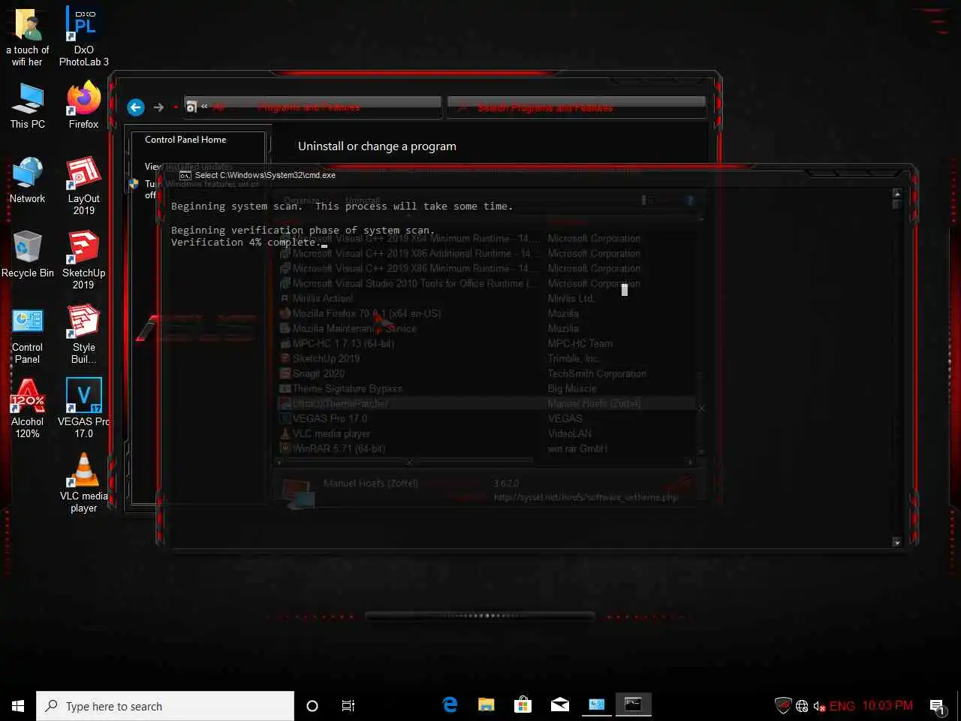Select the Network desktop icon
The image size is (961, 721).
coord(28,180)
